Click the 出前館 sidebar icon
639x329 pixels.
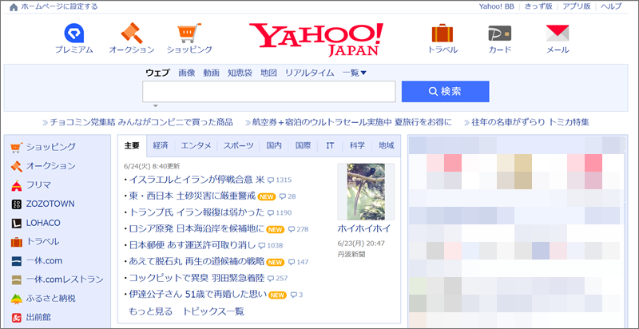16,317
